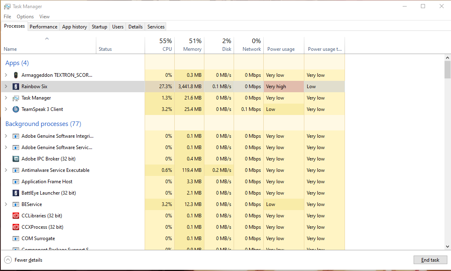Click the Adobe IPC Broker icon

click(16, 159)
